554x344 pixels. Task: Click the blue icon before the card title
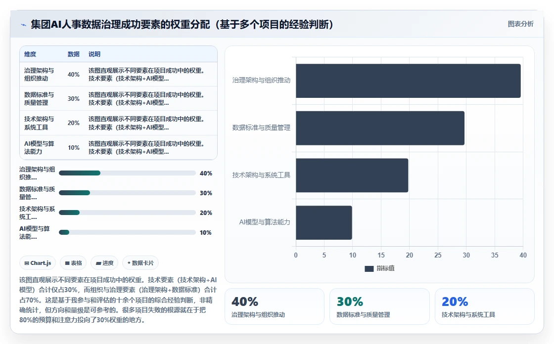coord(23,25)
